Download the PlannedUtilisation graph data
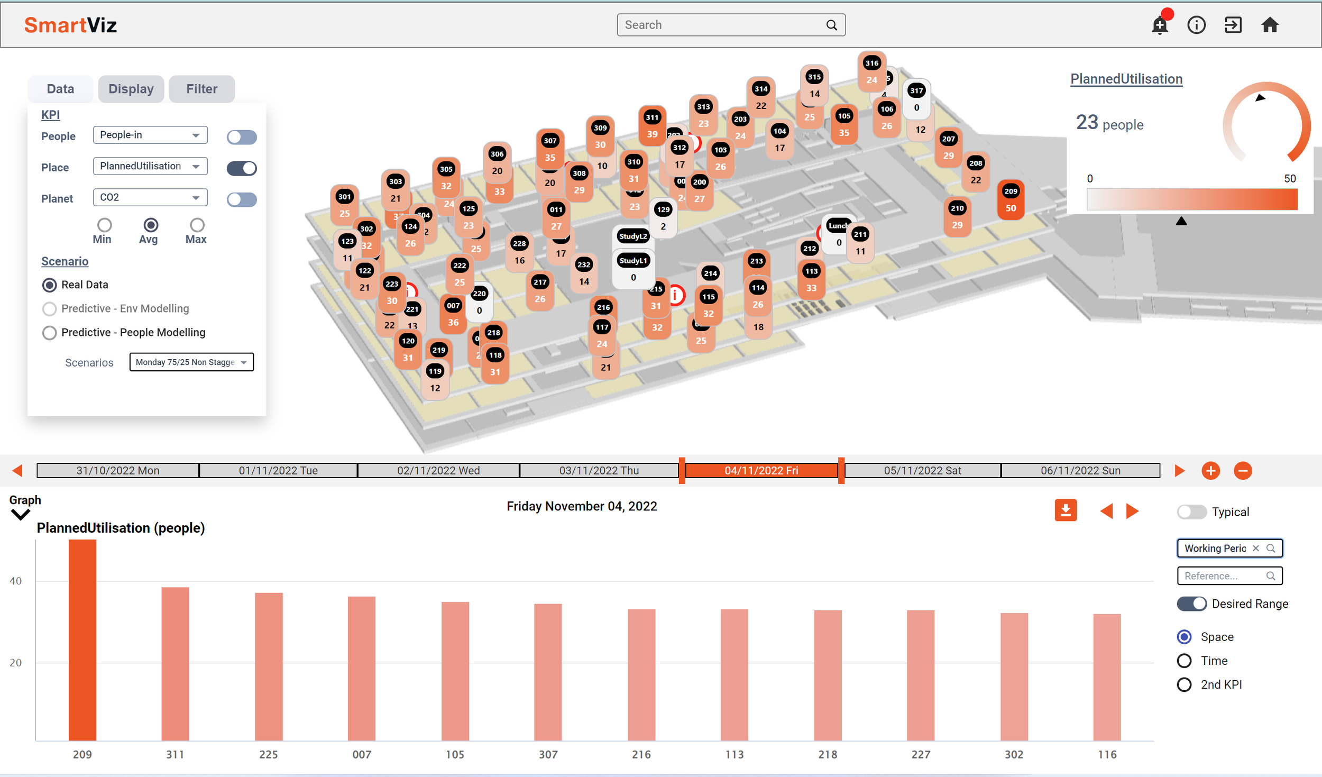Image resolution: width=1322 pixels, height=777 pixels. point(1066,510)
